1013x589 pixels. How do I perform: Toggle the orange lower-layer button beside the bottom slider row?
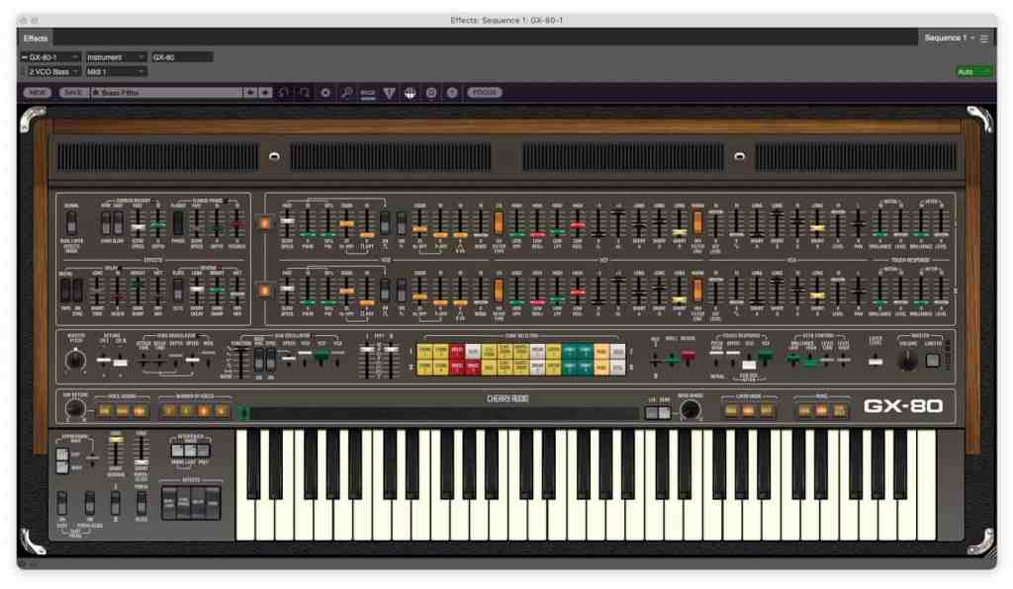tap(264, 291)
